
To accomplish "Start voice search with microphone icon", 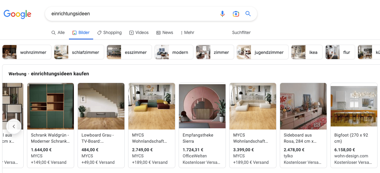I will click(222, 14).
